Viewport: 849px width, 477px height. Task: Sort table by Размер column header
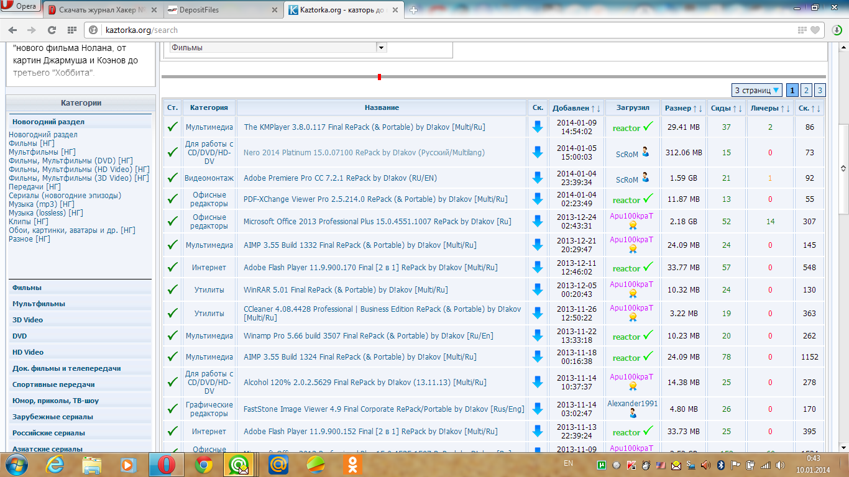tap(677, 108)
